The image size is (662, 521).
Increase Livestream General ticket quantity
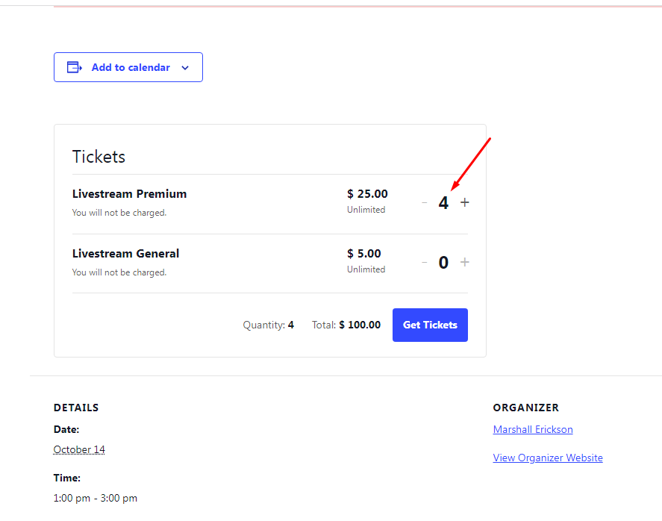(x=464, y=262)
